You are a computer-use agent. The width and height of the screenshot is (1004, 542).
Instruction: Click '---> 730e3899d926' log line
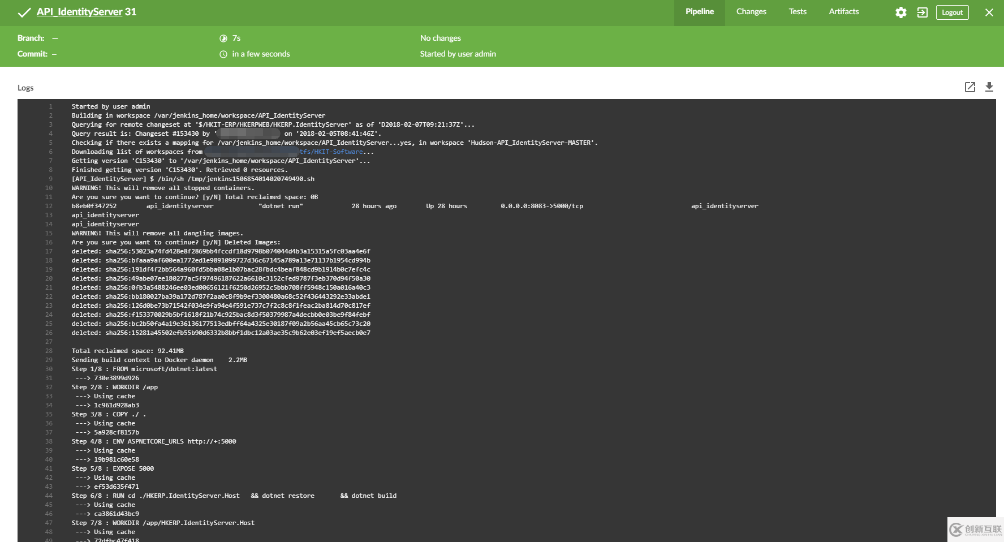107,378
